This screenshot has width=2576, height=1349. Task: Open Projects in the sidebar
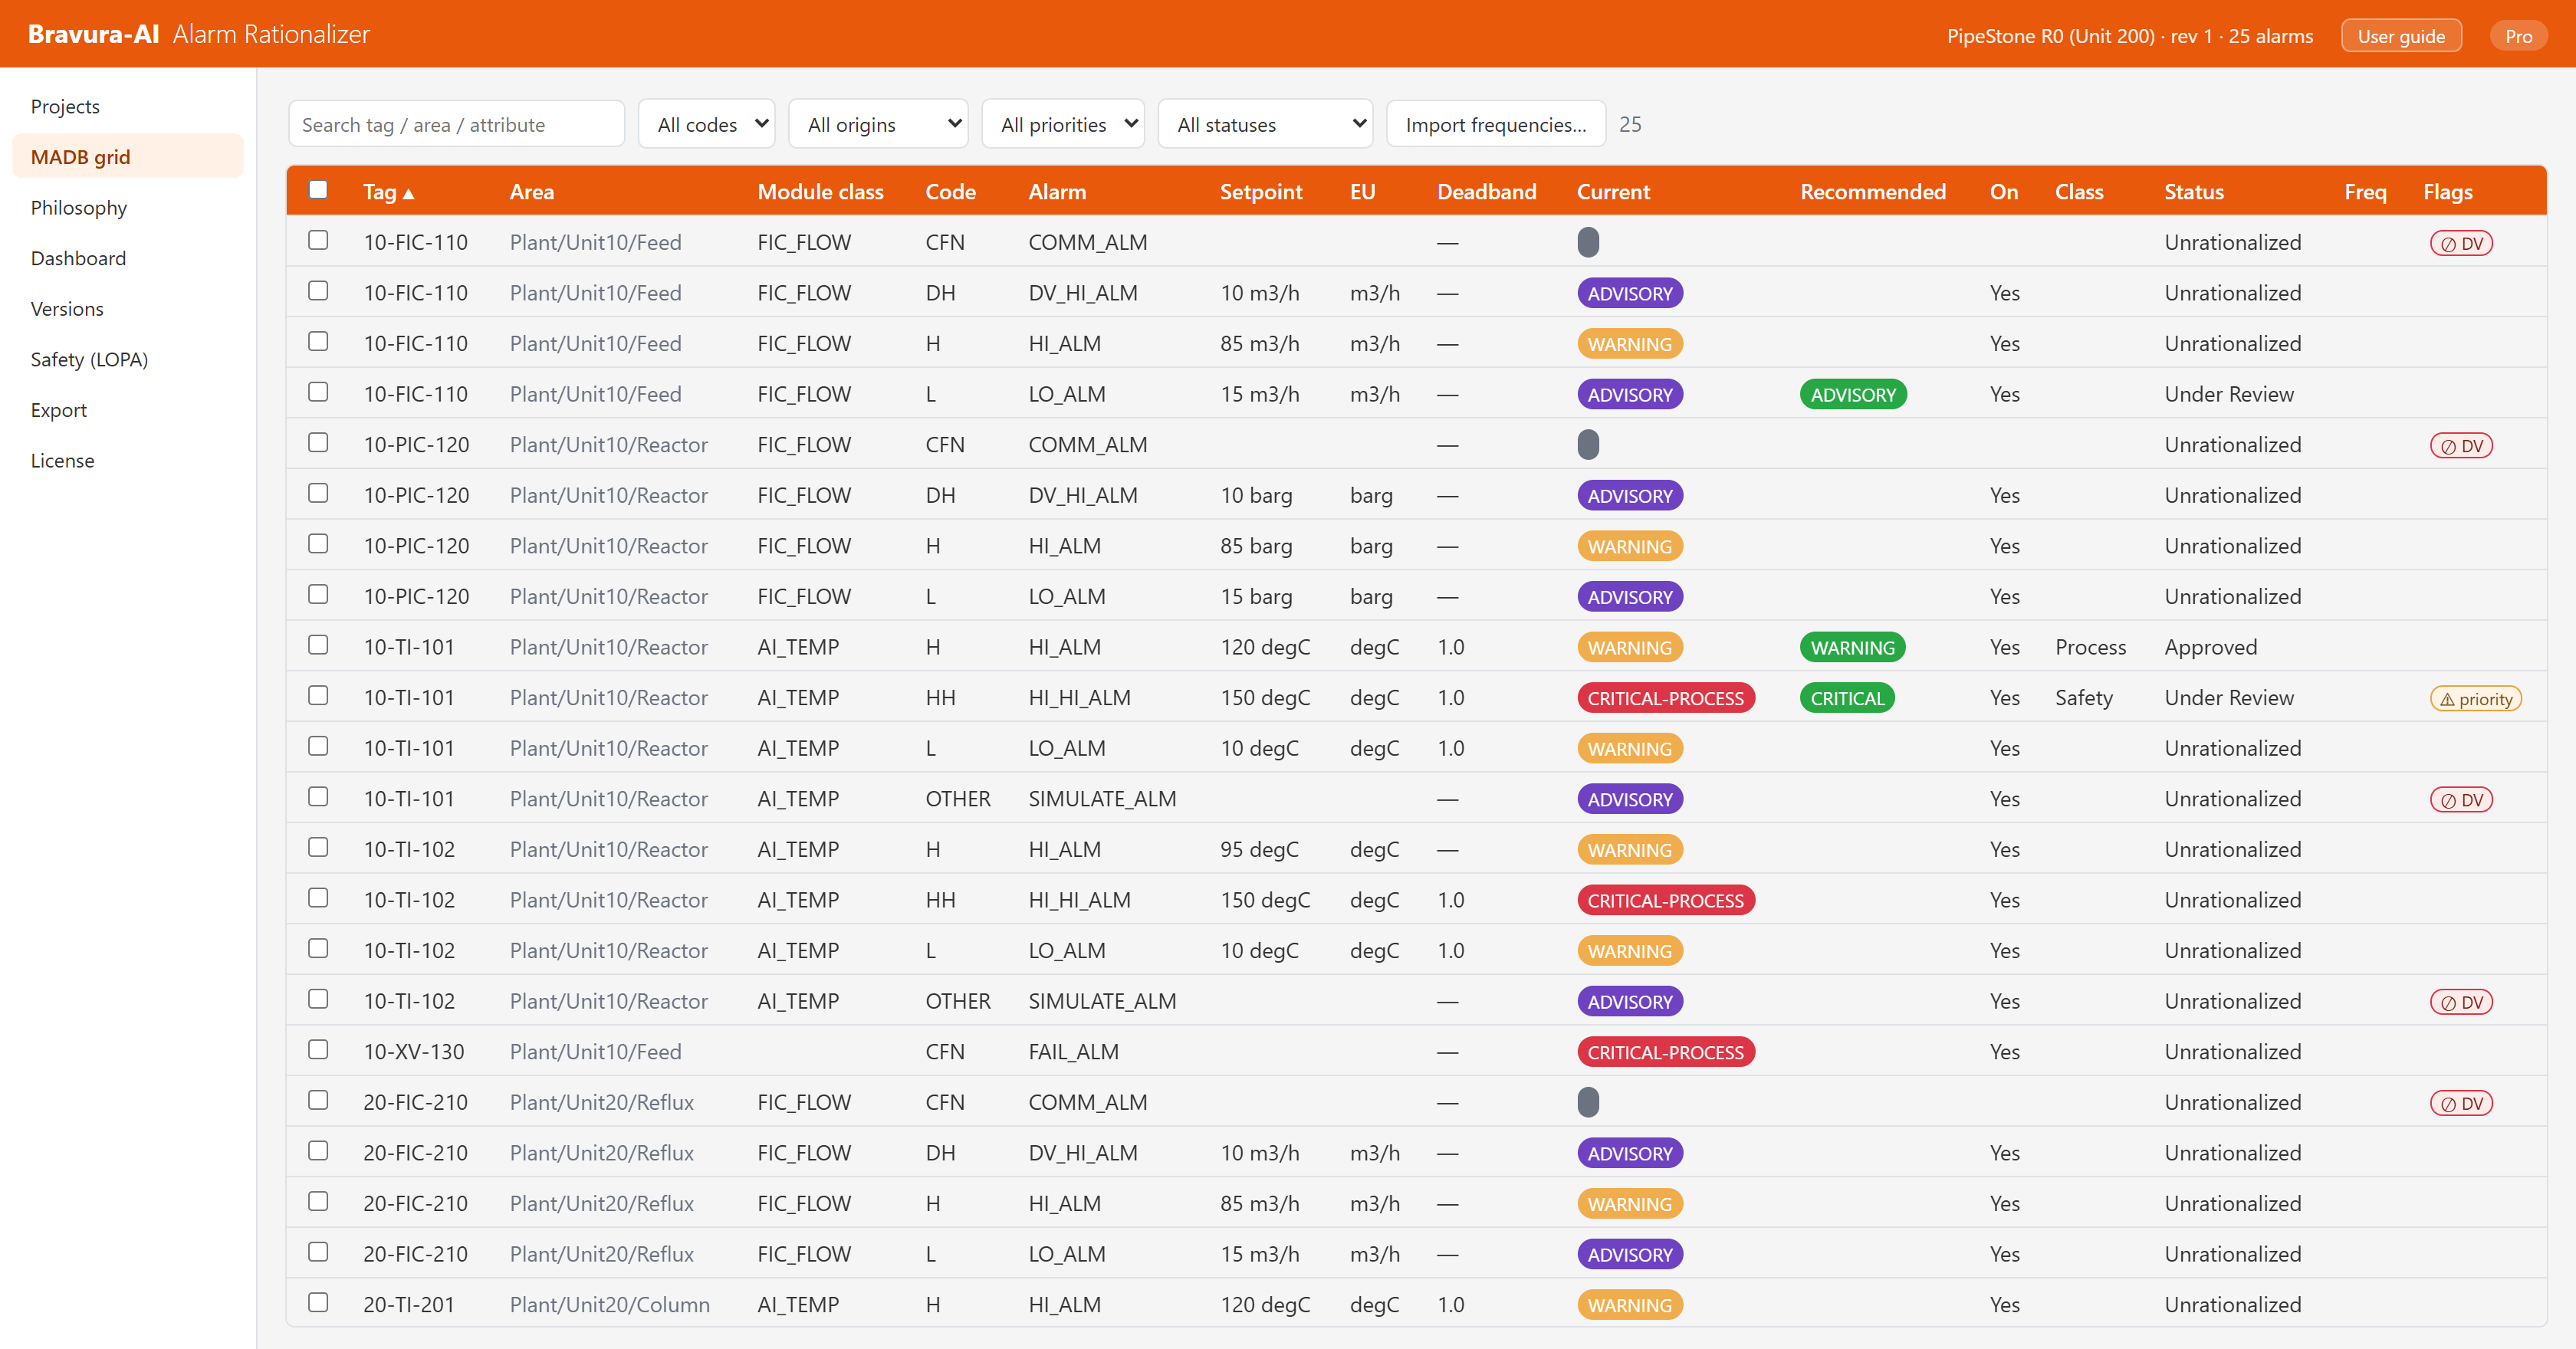(x=128, y=106)
